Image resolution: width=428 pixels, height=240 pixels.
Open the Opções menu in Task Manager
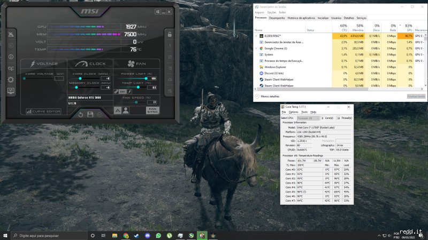(x=272, y=12)
